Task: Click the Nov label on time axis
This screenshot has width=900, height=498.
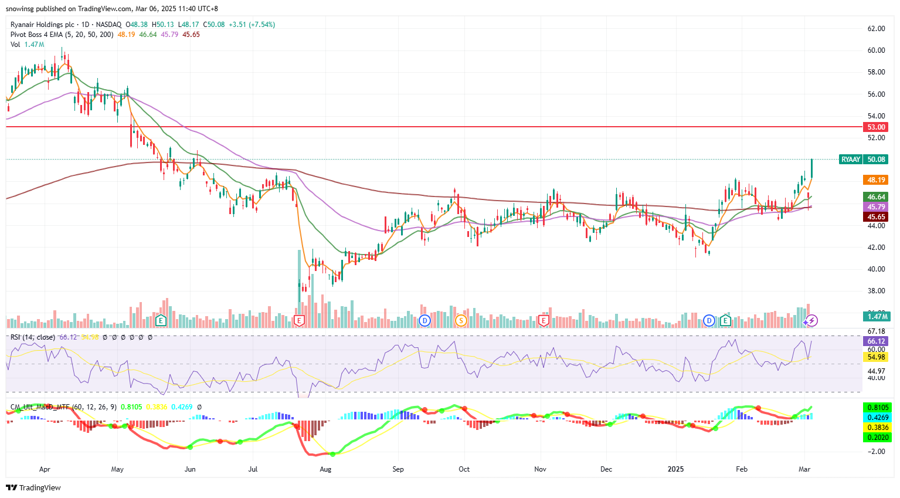Action: point(541,469)
